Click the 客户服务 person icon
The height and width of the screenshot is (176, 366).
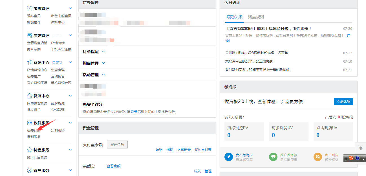(29, 170)
